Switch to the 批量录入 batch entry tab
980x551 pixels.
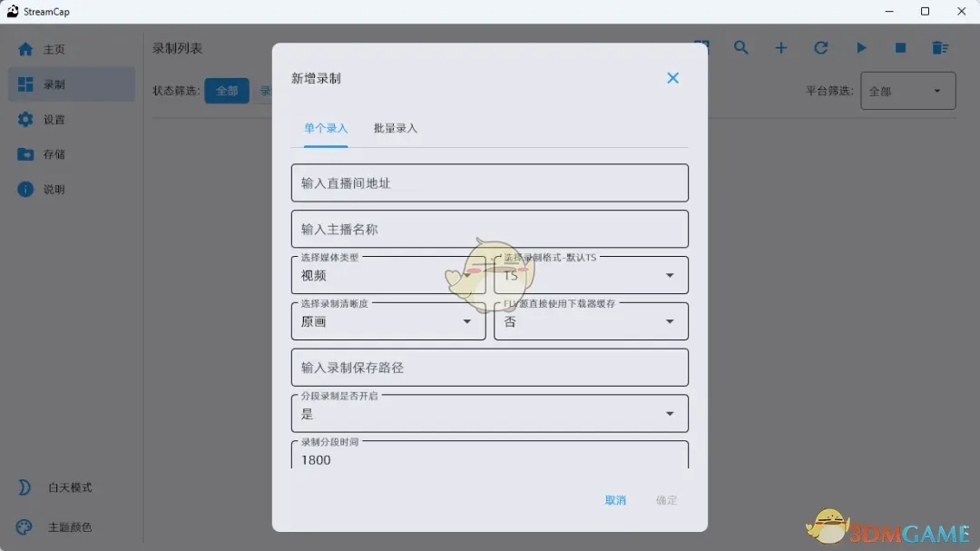[x=394, y=128]
